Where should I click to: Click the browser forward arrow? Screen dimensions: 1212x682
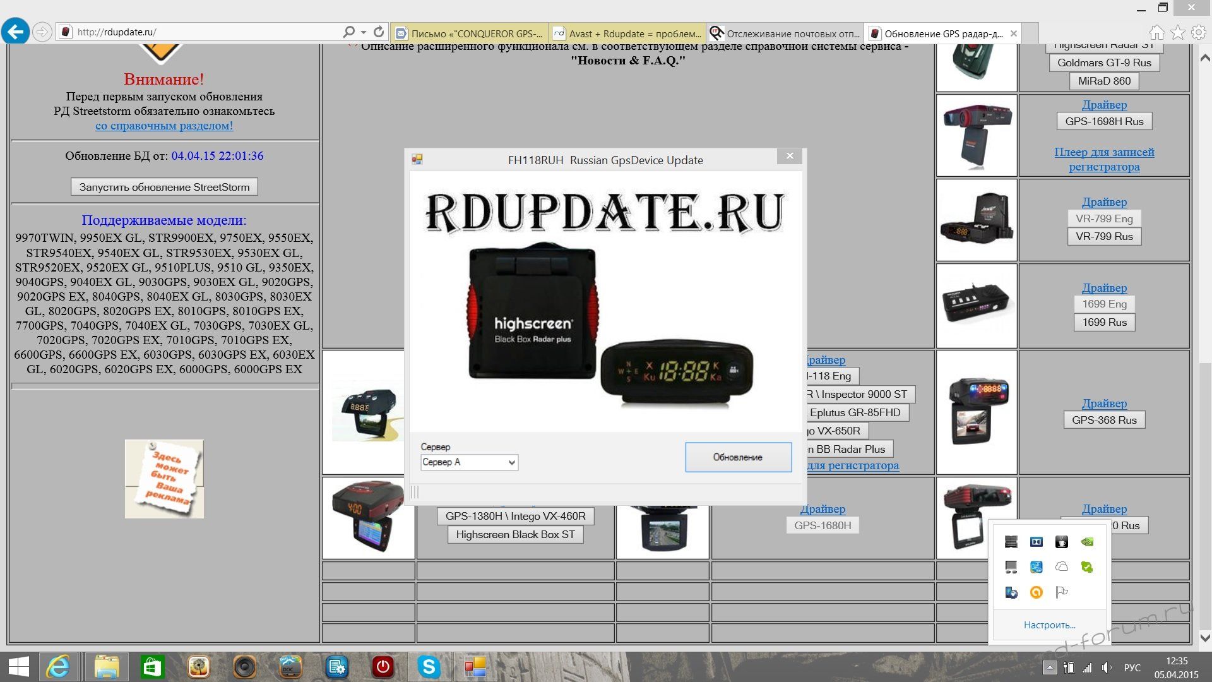click(42, 32)
